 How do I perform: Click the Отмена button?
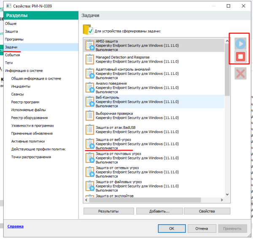point(202,228)
